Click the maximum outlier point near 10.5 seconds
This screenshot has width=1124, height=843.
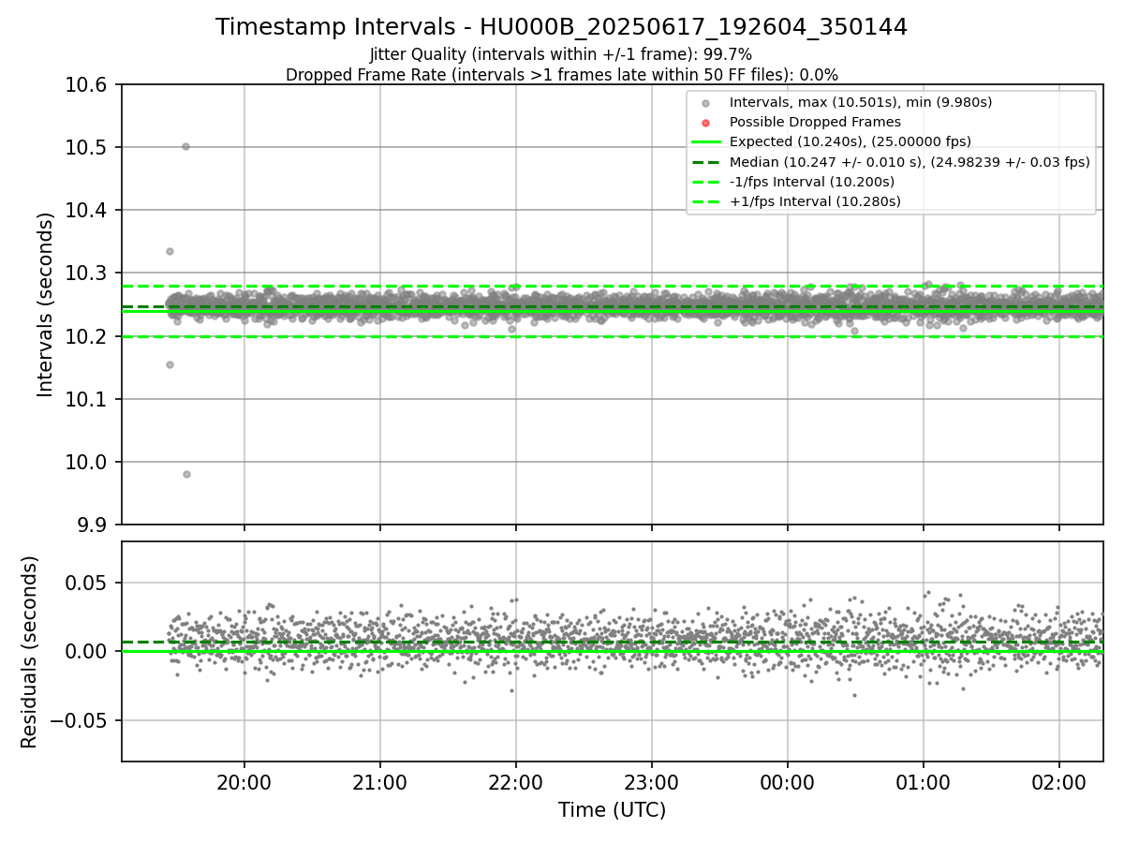(185, 146)
